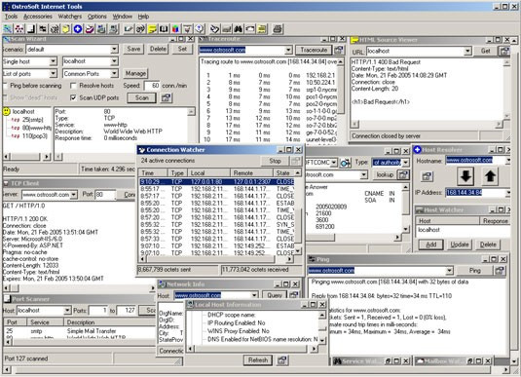Click the red dotted-network toolbar icon
Viewport: 521px width, 377px height.
pyautogui.click(x=19, y=29)
